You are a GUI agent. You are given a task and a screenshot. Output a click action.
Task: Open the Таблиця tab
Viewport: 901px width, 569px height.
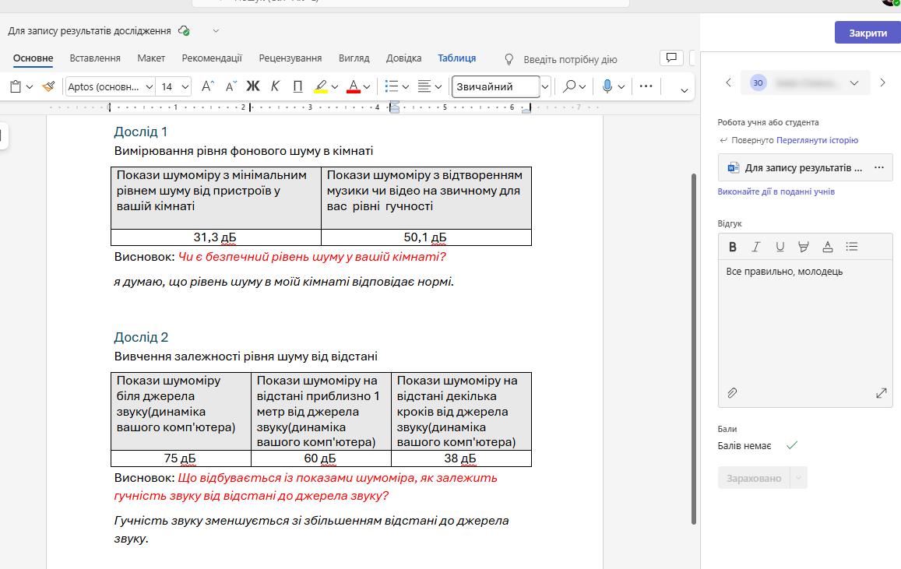pyautogui.click(x=457, y=58)
